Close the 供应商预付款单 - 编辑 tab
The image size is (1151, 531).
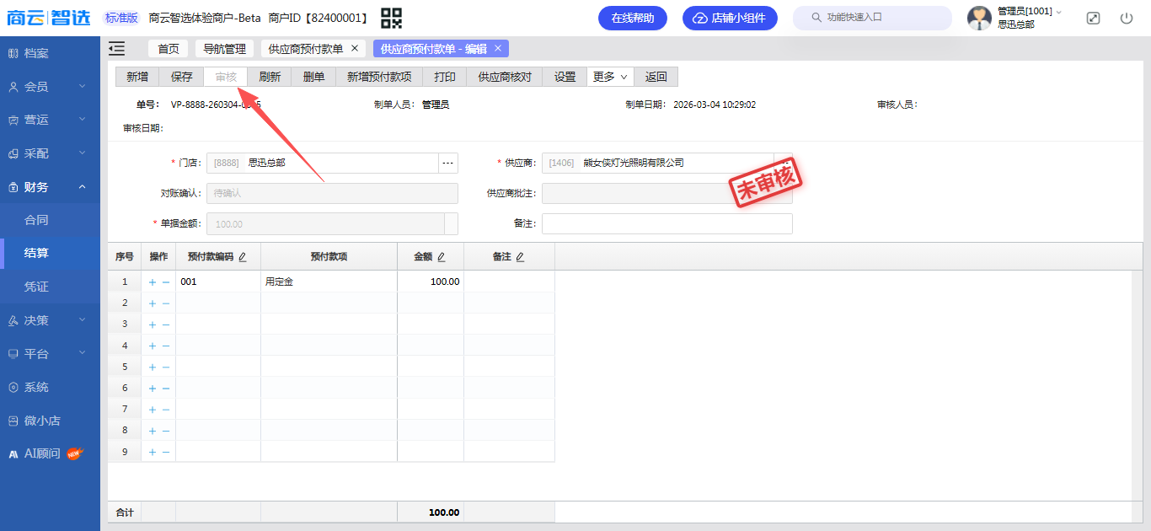click(498, 49)
